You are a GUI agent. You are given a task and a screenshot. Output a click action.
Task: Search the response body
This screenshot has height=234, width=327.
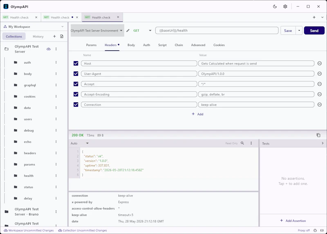click(242, 143)
